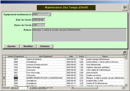Click 'pompe masque défectueuse' reason cell
The image size is (130, 91).
click(x=105, y=59)
